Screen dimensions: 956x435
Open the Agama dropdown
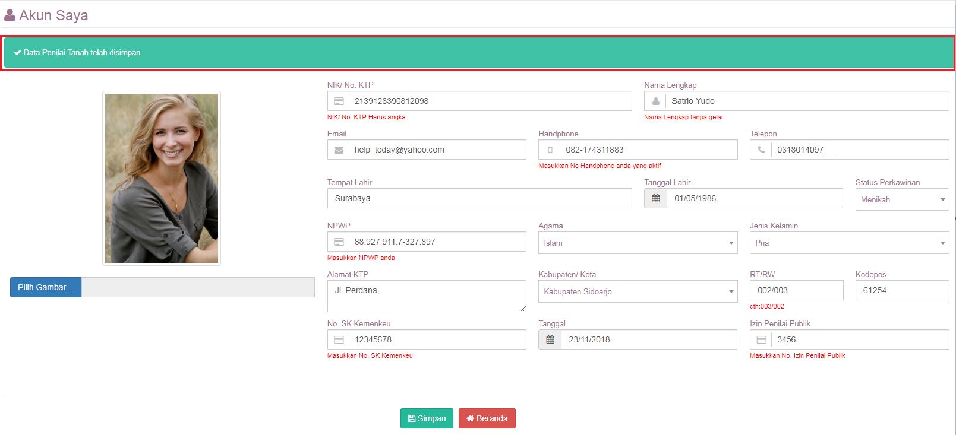click(638, 243)
